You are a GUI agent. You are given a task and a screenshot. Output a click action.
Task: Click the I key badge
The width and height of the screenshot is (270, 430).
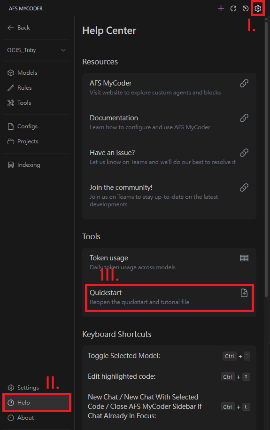coord(246,377)
